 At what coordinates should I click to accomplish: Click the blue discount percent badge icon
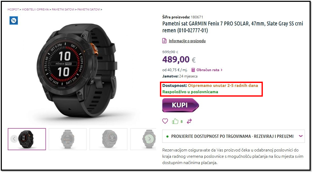(x=14, y=20)
